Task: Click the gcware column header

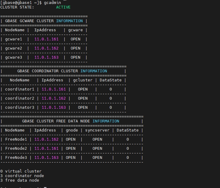Action: click(x=76, y=30)
